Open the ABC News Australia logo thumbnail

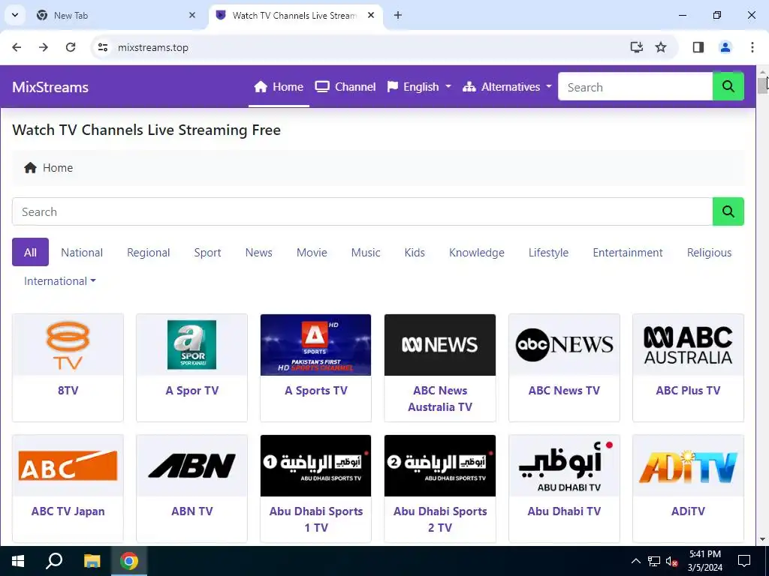coord(440,345)
